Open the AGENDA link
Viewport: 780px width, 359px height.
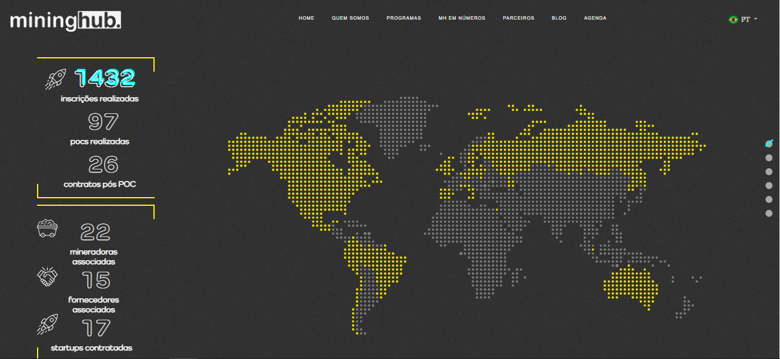(x=595, y=18)
